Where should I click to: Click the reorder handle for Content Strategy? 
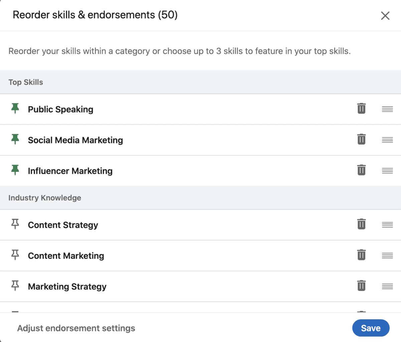[387, 225]
